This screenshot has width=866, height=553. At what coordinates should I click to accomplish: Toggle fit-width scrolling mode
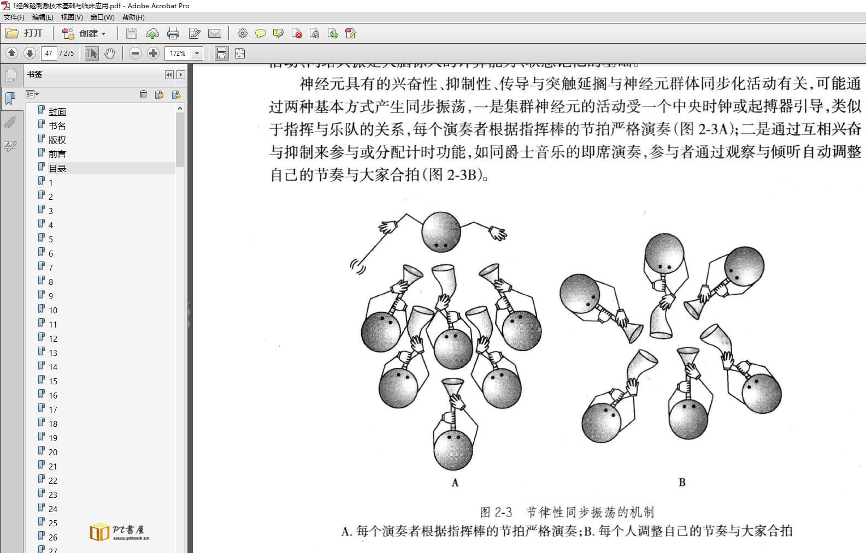(221, 53)
